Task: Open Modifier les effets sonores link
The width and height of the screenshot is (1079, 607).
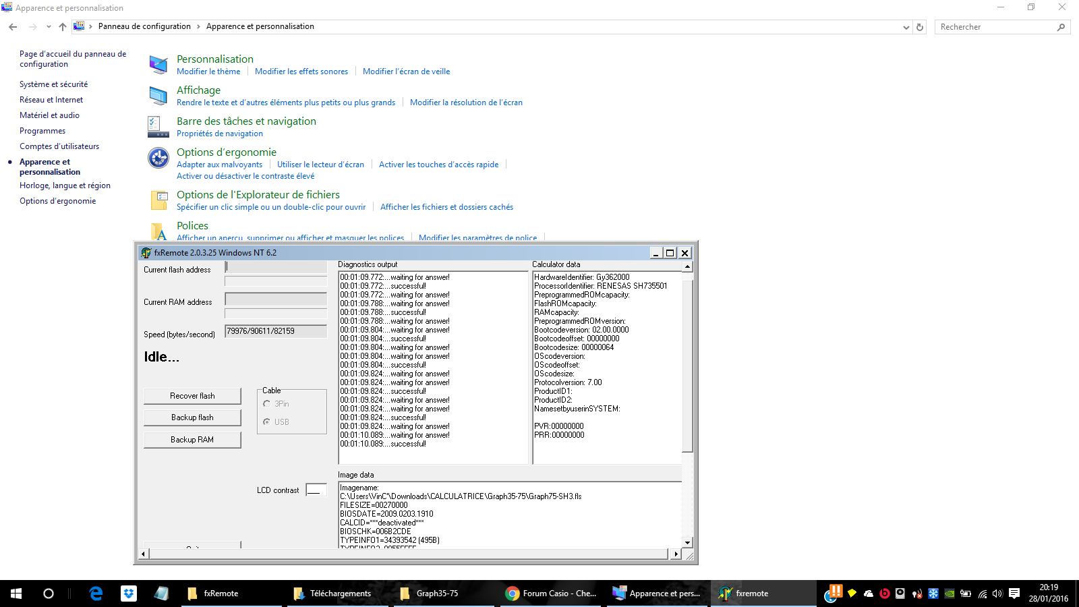Action: pos(301,71)
